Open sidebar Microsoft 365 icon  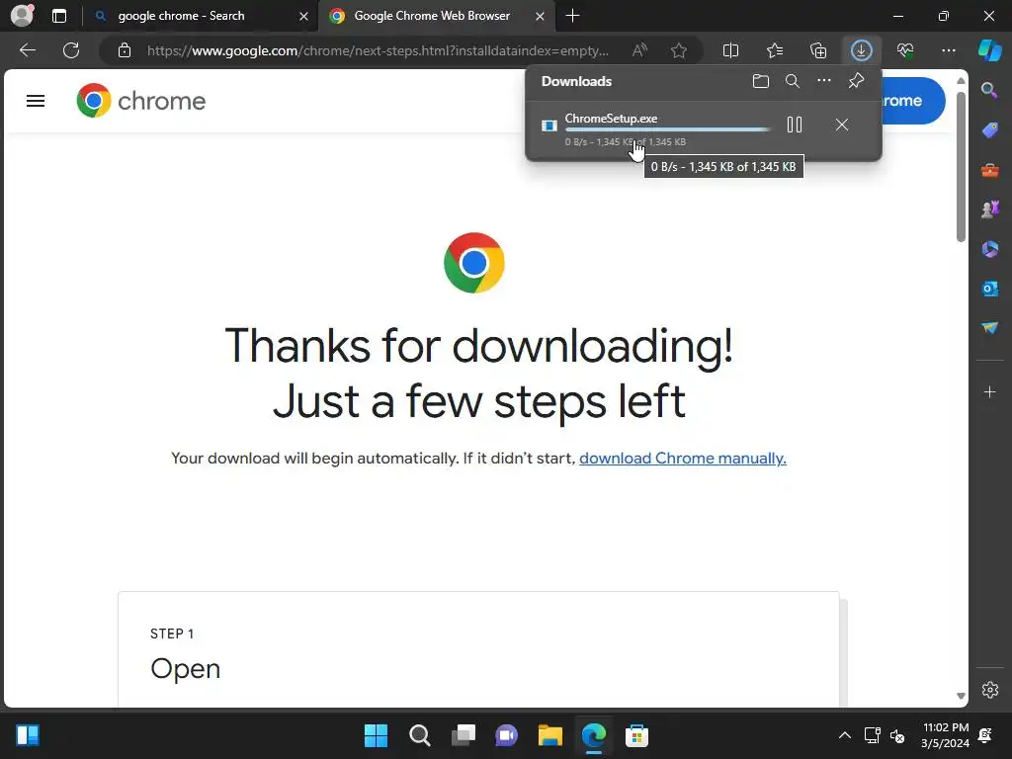pyautogui.click(x=990, y=249)
